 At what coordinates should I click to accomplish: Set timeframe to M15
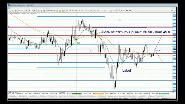pos(73,11)
